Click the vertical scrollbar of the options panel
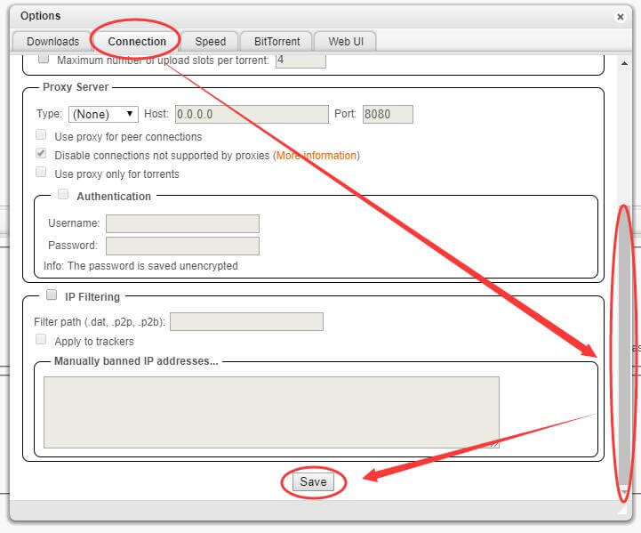 pos(625,347)
